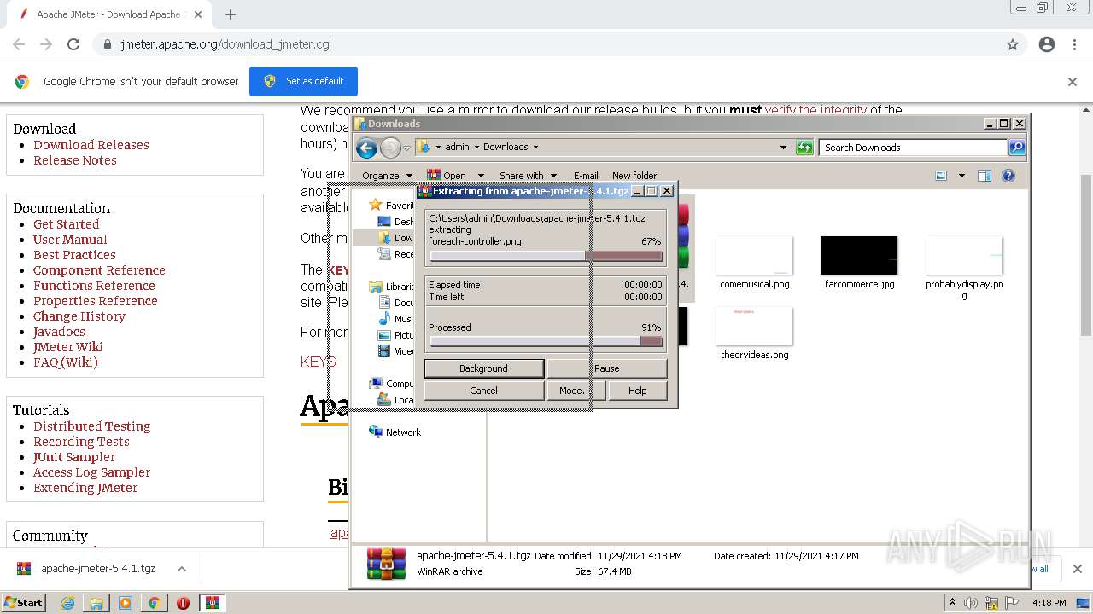Click the file extraction progress bar
Image resolution: width=1093 pixels, height=614 pixels.
(x=546, y=256)
